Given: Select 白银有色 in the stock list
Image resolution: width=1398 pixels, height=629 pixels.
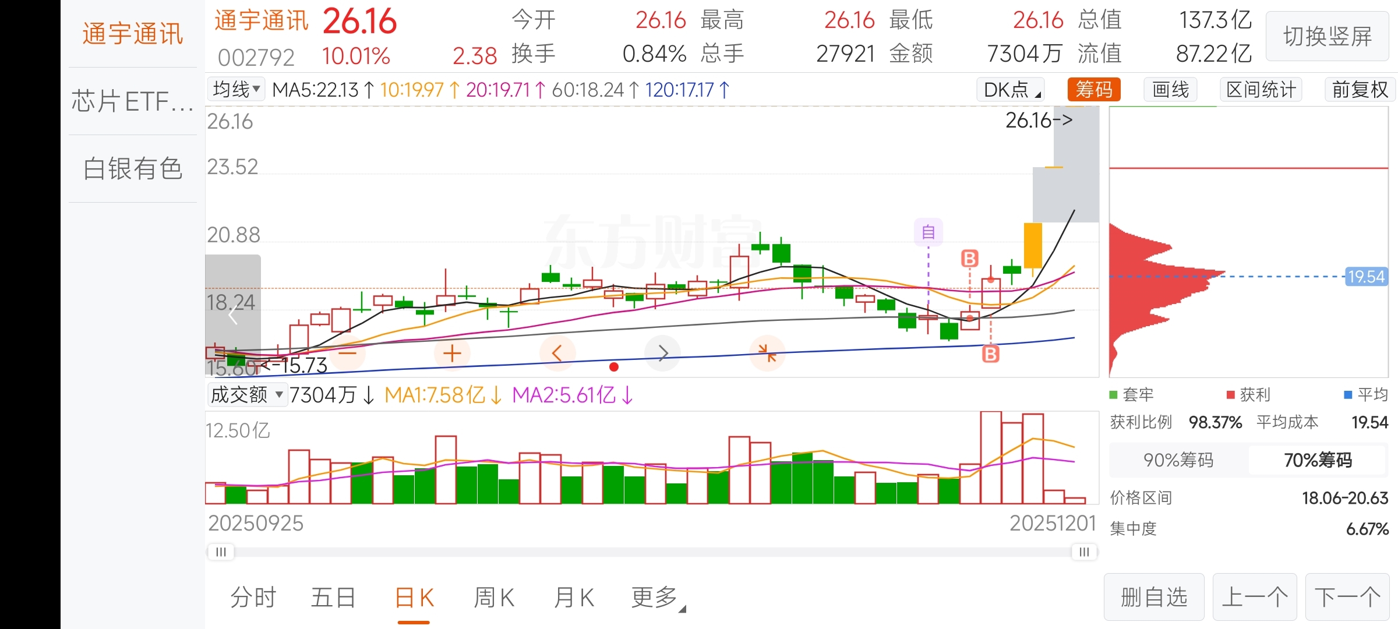Looking at the screenshot, I should click(133, 169).
